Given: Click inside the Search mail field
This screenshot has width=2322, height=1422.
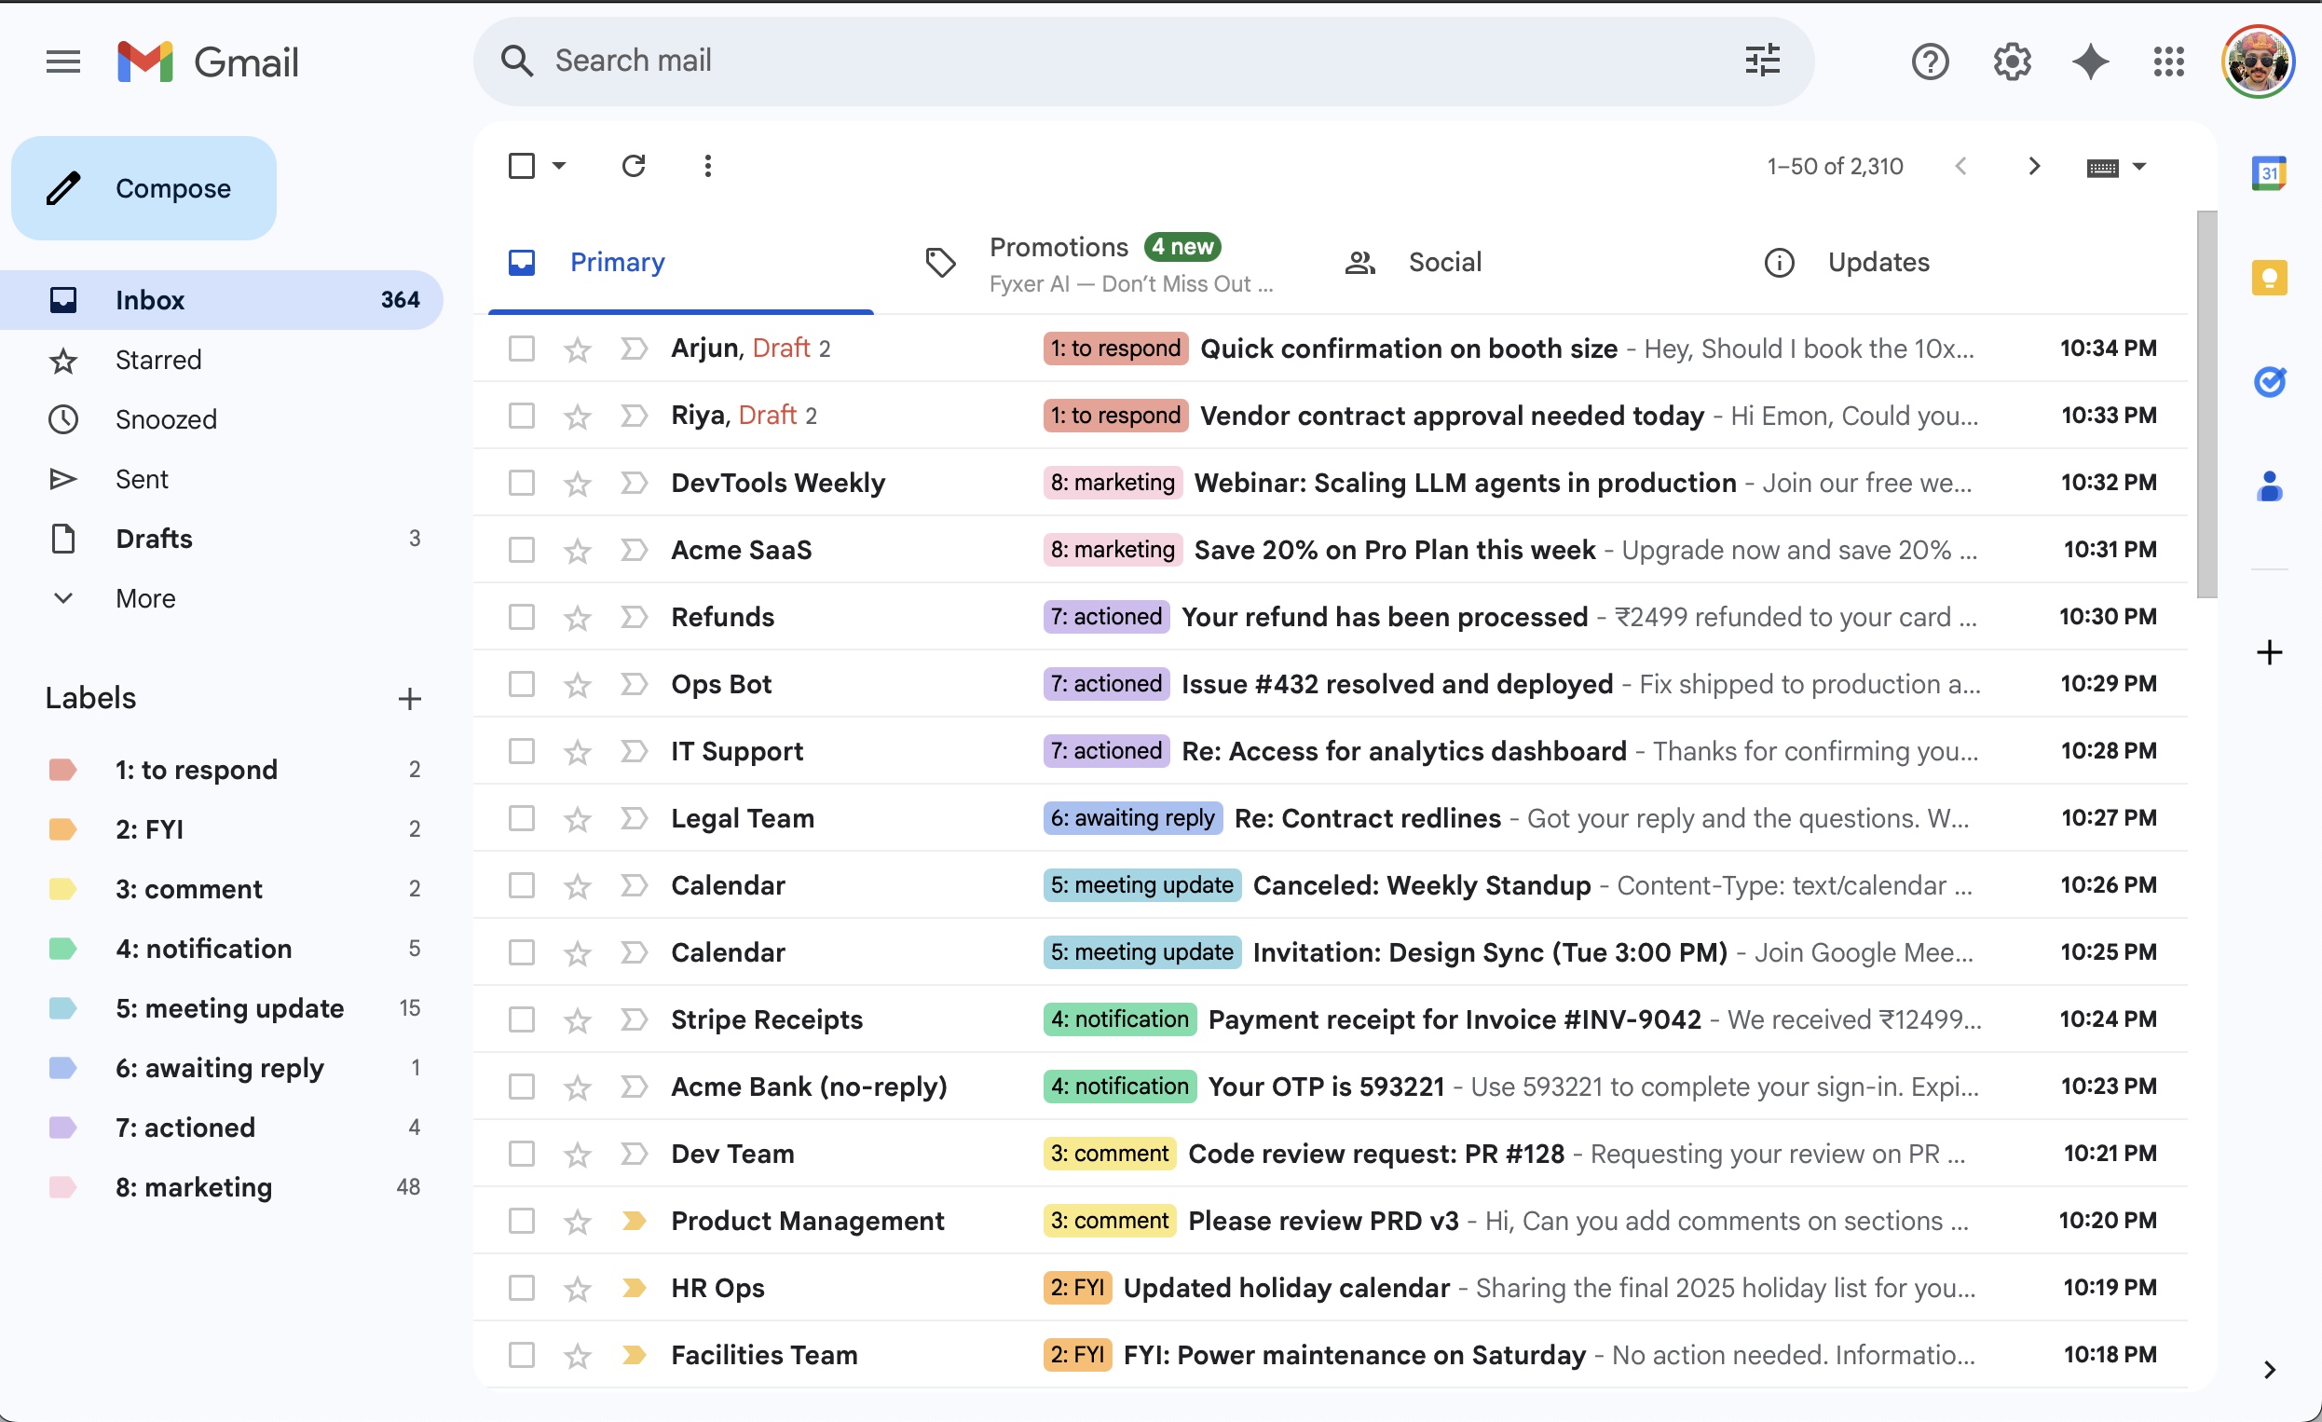Looking at the screenshot, I should 1036,61.
